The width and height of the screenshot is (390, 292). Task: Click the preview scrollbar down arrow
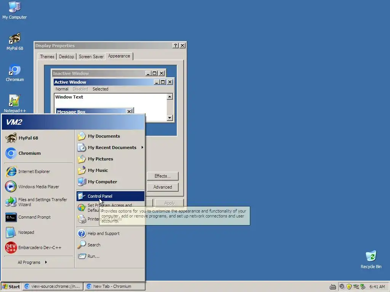(x=170, y=118)
